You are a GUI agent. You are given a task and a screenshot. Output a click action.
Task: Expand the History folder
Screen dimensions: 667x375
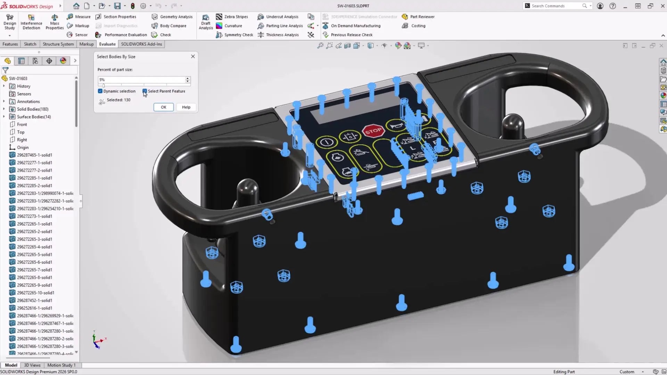(x=4, y=86)
